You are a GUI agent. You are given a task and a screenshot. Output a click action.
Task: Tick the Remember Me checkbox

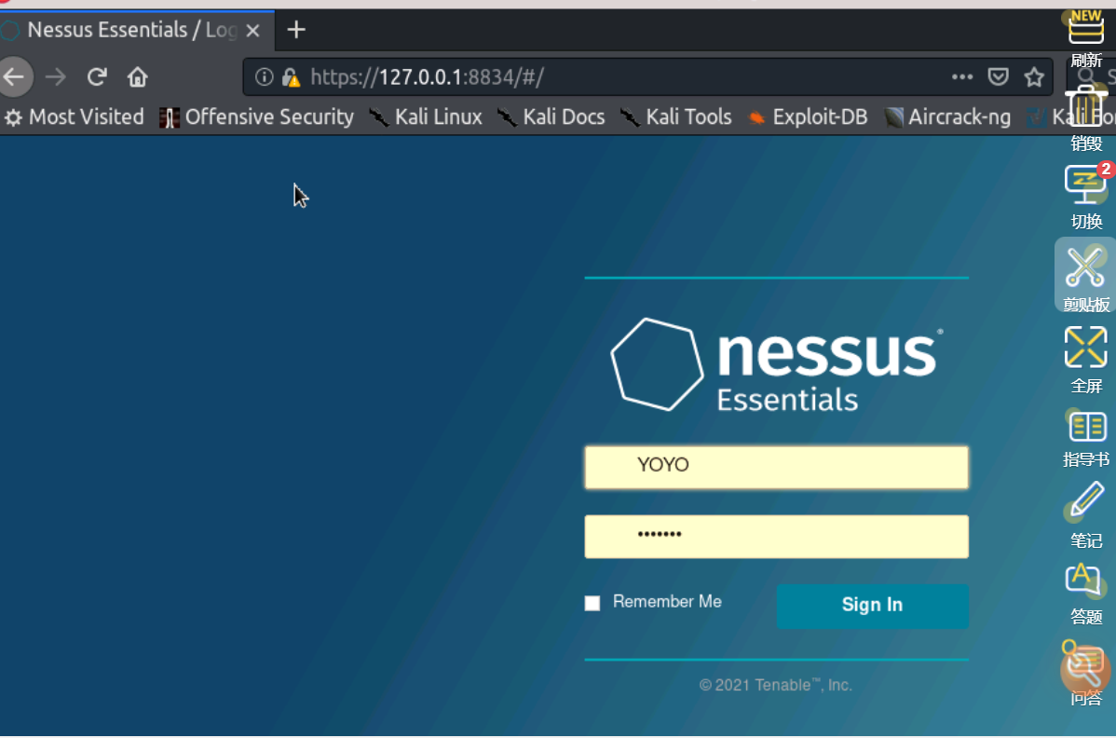click(x=592, y=603)
